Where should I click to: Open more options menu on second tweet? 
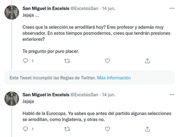172,94
